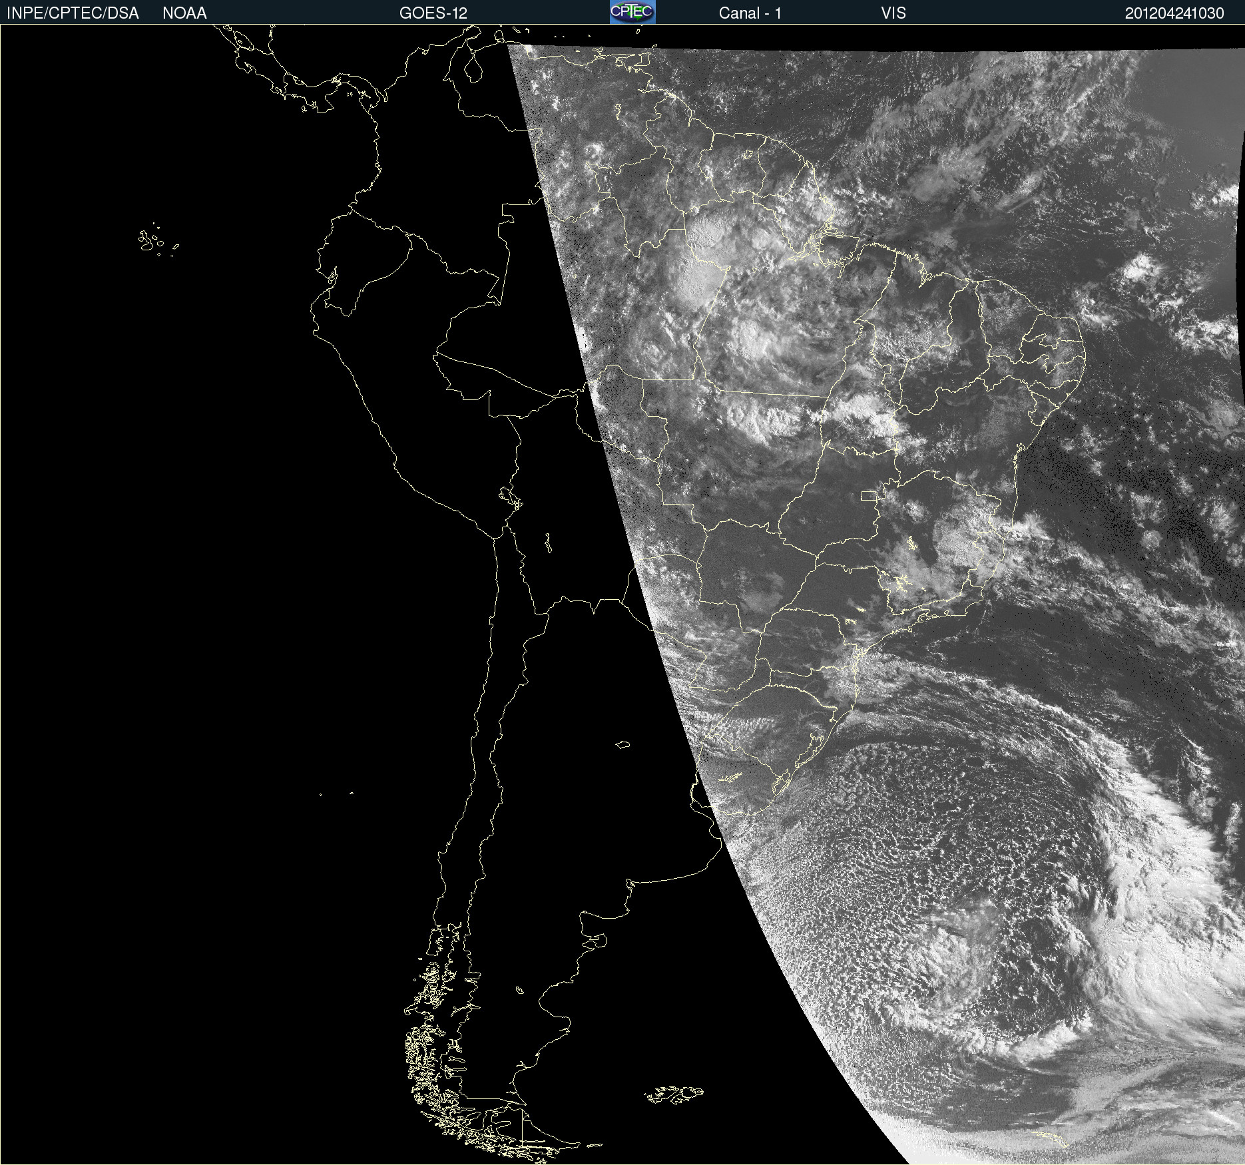The width and height of the screenshot is (1245, 1165).
Task: Click the NOAA label in header
Action: (x=184, y=13)
